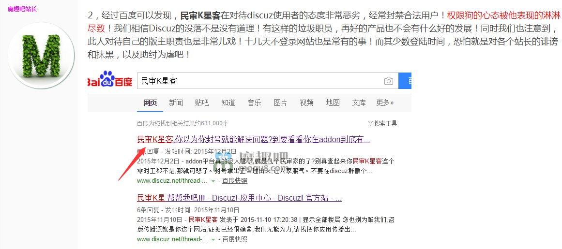Viewport: 562px width, 249px height.
Task: Expand second result's green dropdown arrow
Action: [213, 240]
